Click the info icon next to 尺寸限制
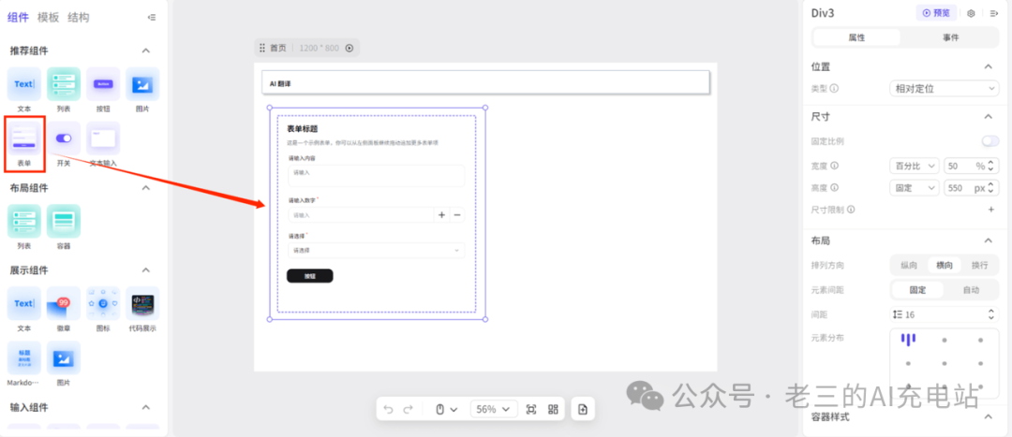1012x437 pixels. [851, 210]
